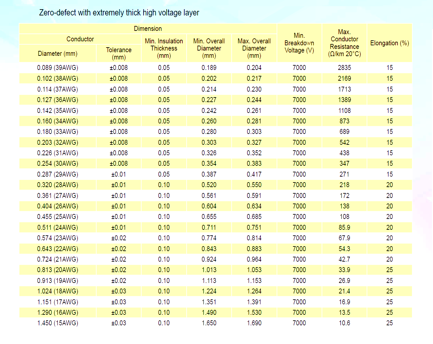The width and height of the screenshot is (433, 344).
Task: Select the Min. Breakdown Voltage header
Action: pos(299,43)
